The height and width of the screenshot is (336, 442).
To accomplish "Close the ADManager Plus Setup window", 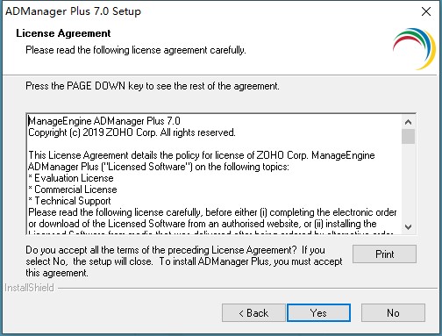I will tap(426, 11).
